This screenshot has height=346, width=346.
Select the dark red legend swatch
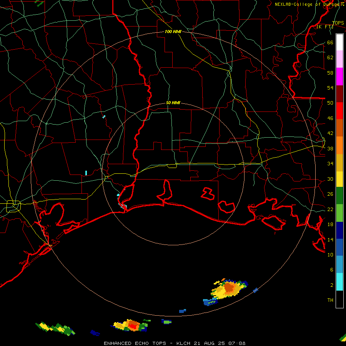coord(339,93)
